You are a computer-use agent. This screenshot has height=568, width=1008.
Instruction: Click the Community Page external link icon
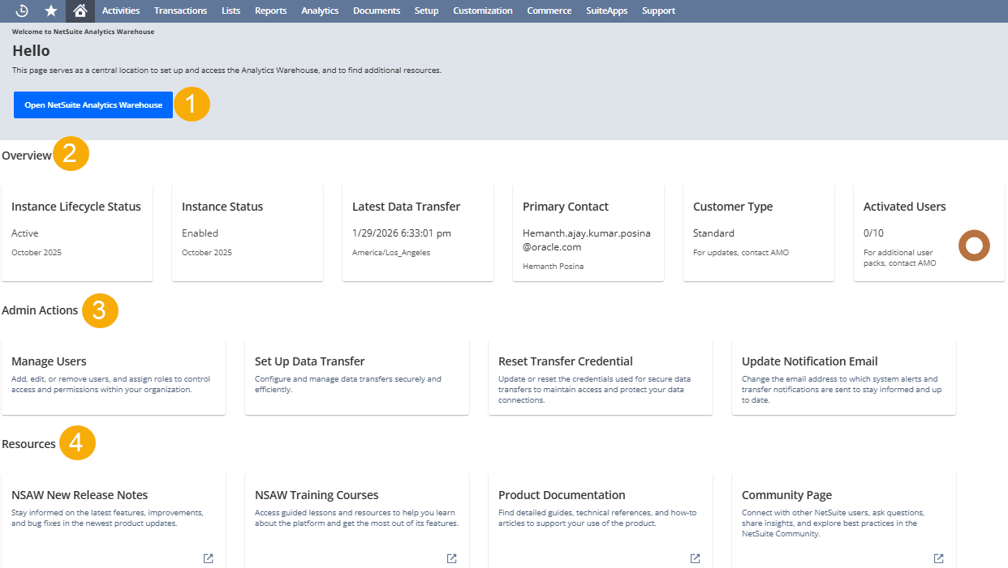pos(938,557)
